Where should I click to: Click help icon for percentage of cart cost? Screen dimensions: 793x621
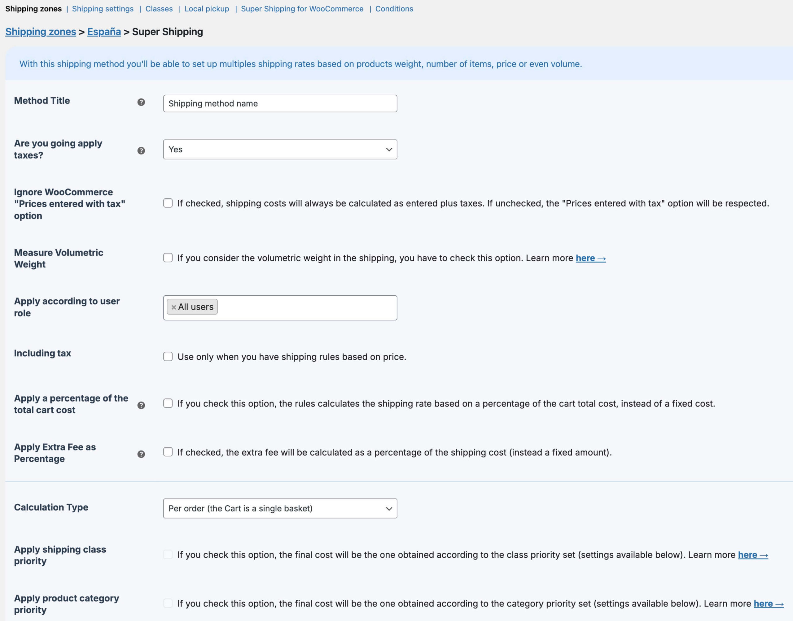[x=141, y=406]
